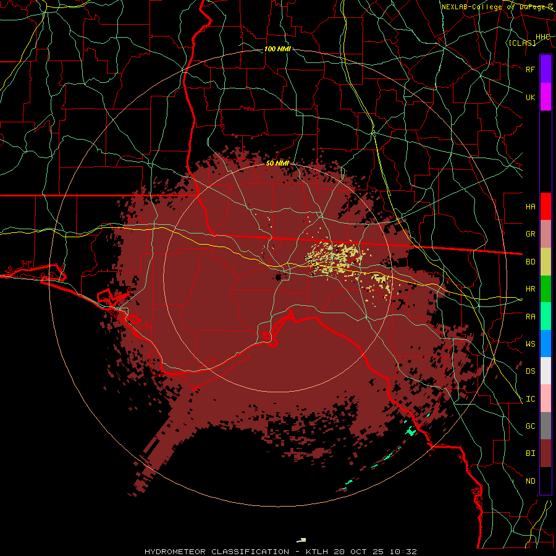Click the black radar-site dot at map center
Screen dimensions: 556x556
[279, 277]
